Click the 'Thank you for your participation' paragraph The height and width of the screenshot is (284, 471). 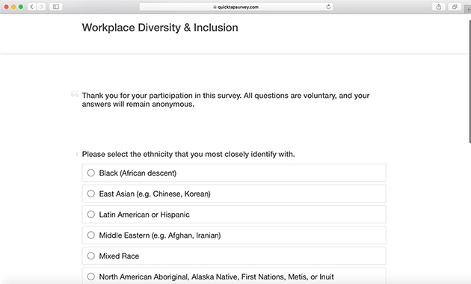tap(226, 99)
